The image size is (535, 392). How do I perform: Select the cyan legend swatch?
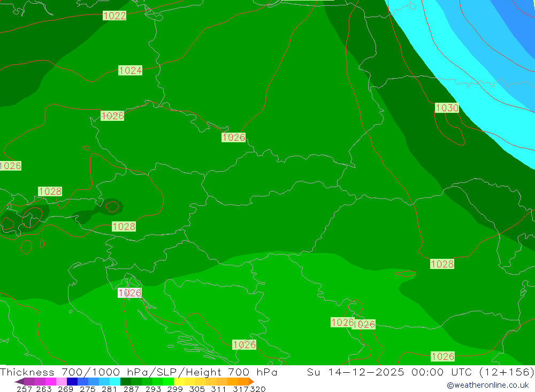tap(115, 381)
